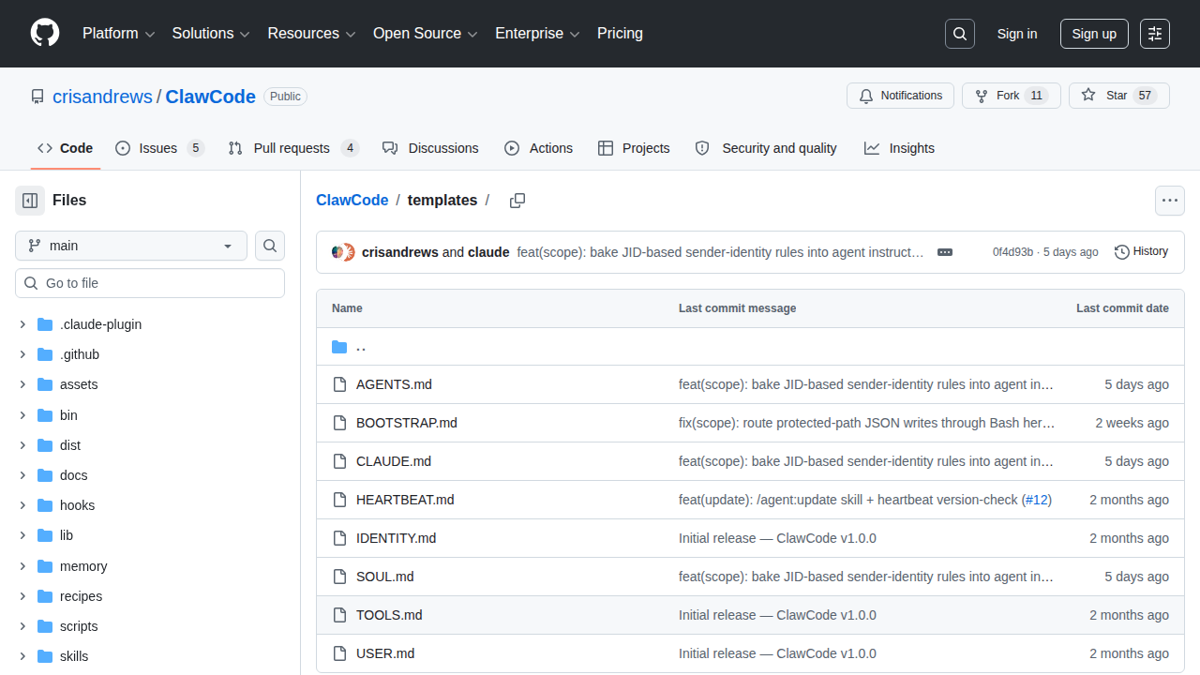Switch to the Issues tab

[x=159, y=148]
